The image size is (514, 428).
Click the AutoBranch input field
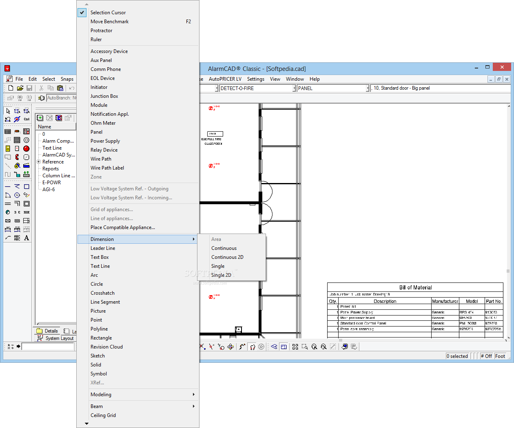pyautogui.click(x=62, y=98)
